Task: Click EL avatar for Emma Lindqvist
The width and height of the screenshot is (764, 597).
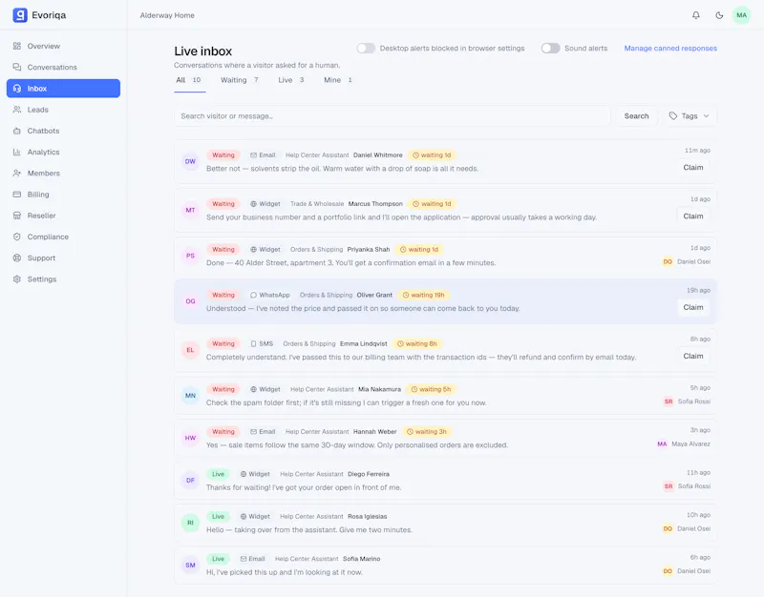Action: coord(190,350)
